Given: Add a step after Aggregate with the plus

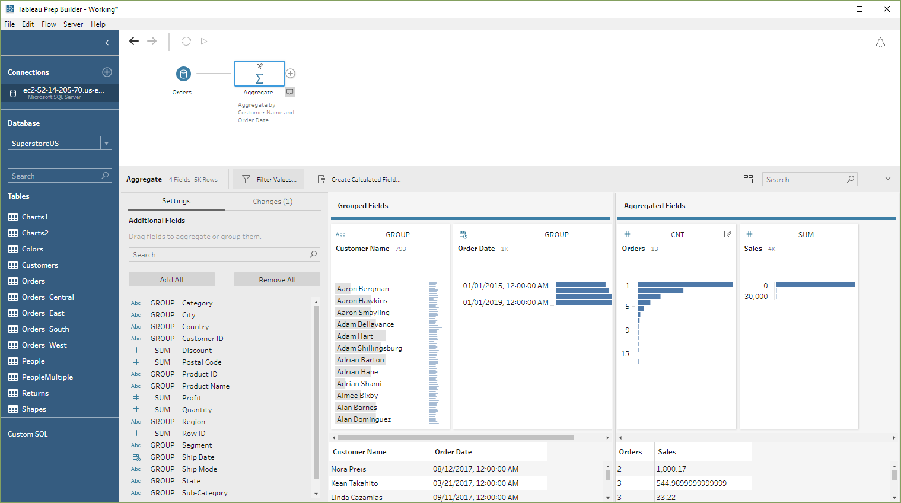Looking at the screenshot, I should coord(291,74).
